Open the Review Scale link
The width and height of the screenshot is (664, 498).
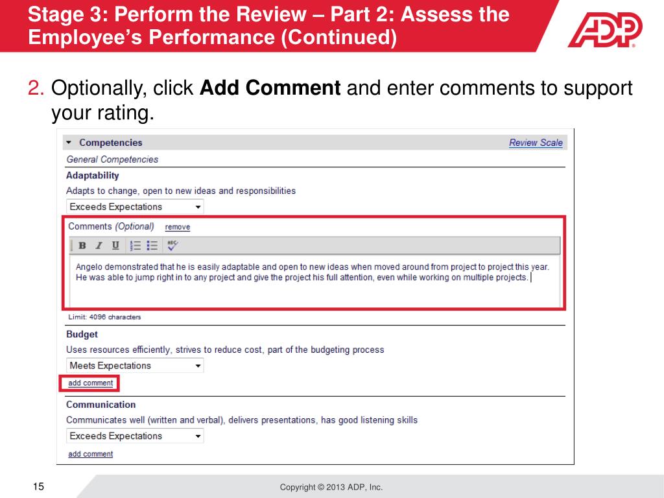[x=536, y=143]
